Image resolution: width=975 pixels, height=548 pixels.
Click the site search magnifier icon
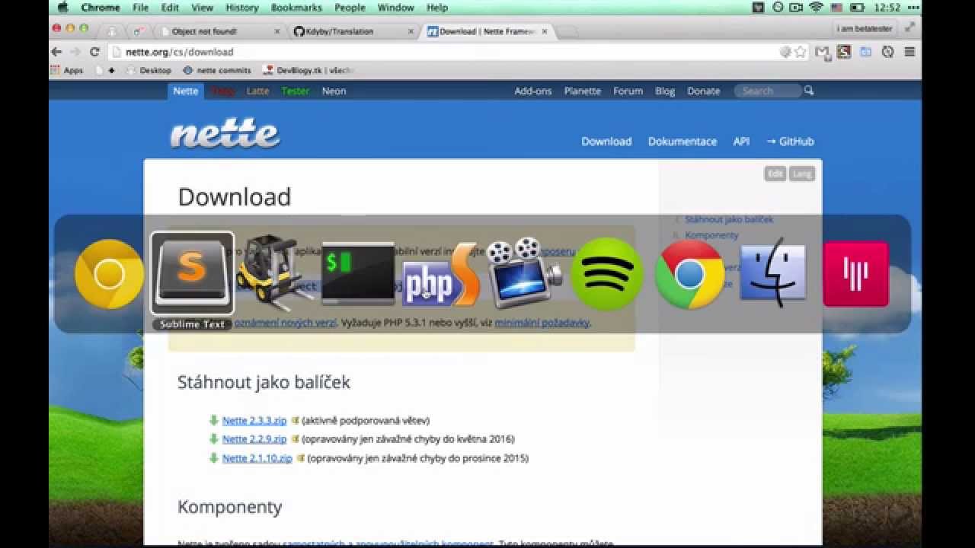tap(809, 91)
